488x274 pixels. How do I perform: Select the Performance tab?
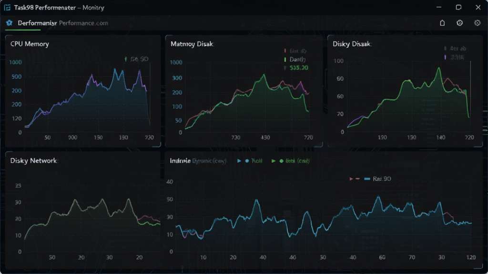(x=37, y=23)
